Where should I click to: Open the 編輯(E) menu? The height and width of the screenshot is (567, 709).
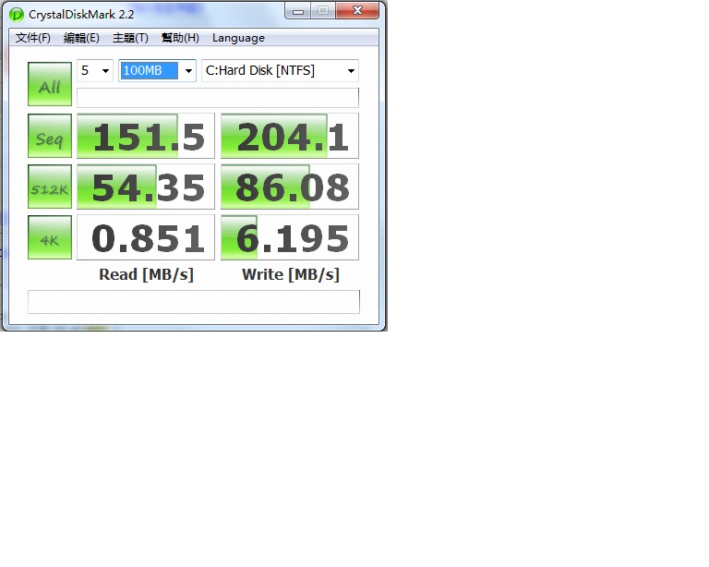point(81,38)
